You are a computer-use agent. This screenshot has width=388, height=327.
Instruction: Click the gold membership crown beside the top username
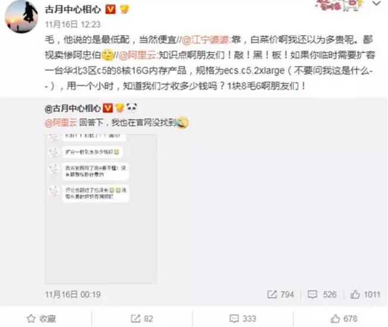pyautogui.click(x=124, y=10)
